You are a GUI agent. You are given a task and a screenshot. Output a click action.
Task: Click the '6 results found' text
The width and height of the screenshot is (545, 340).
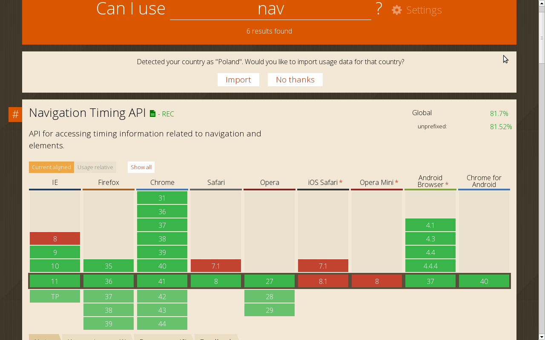269,31
